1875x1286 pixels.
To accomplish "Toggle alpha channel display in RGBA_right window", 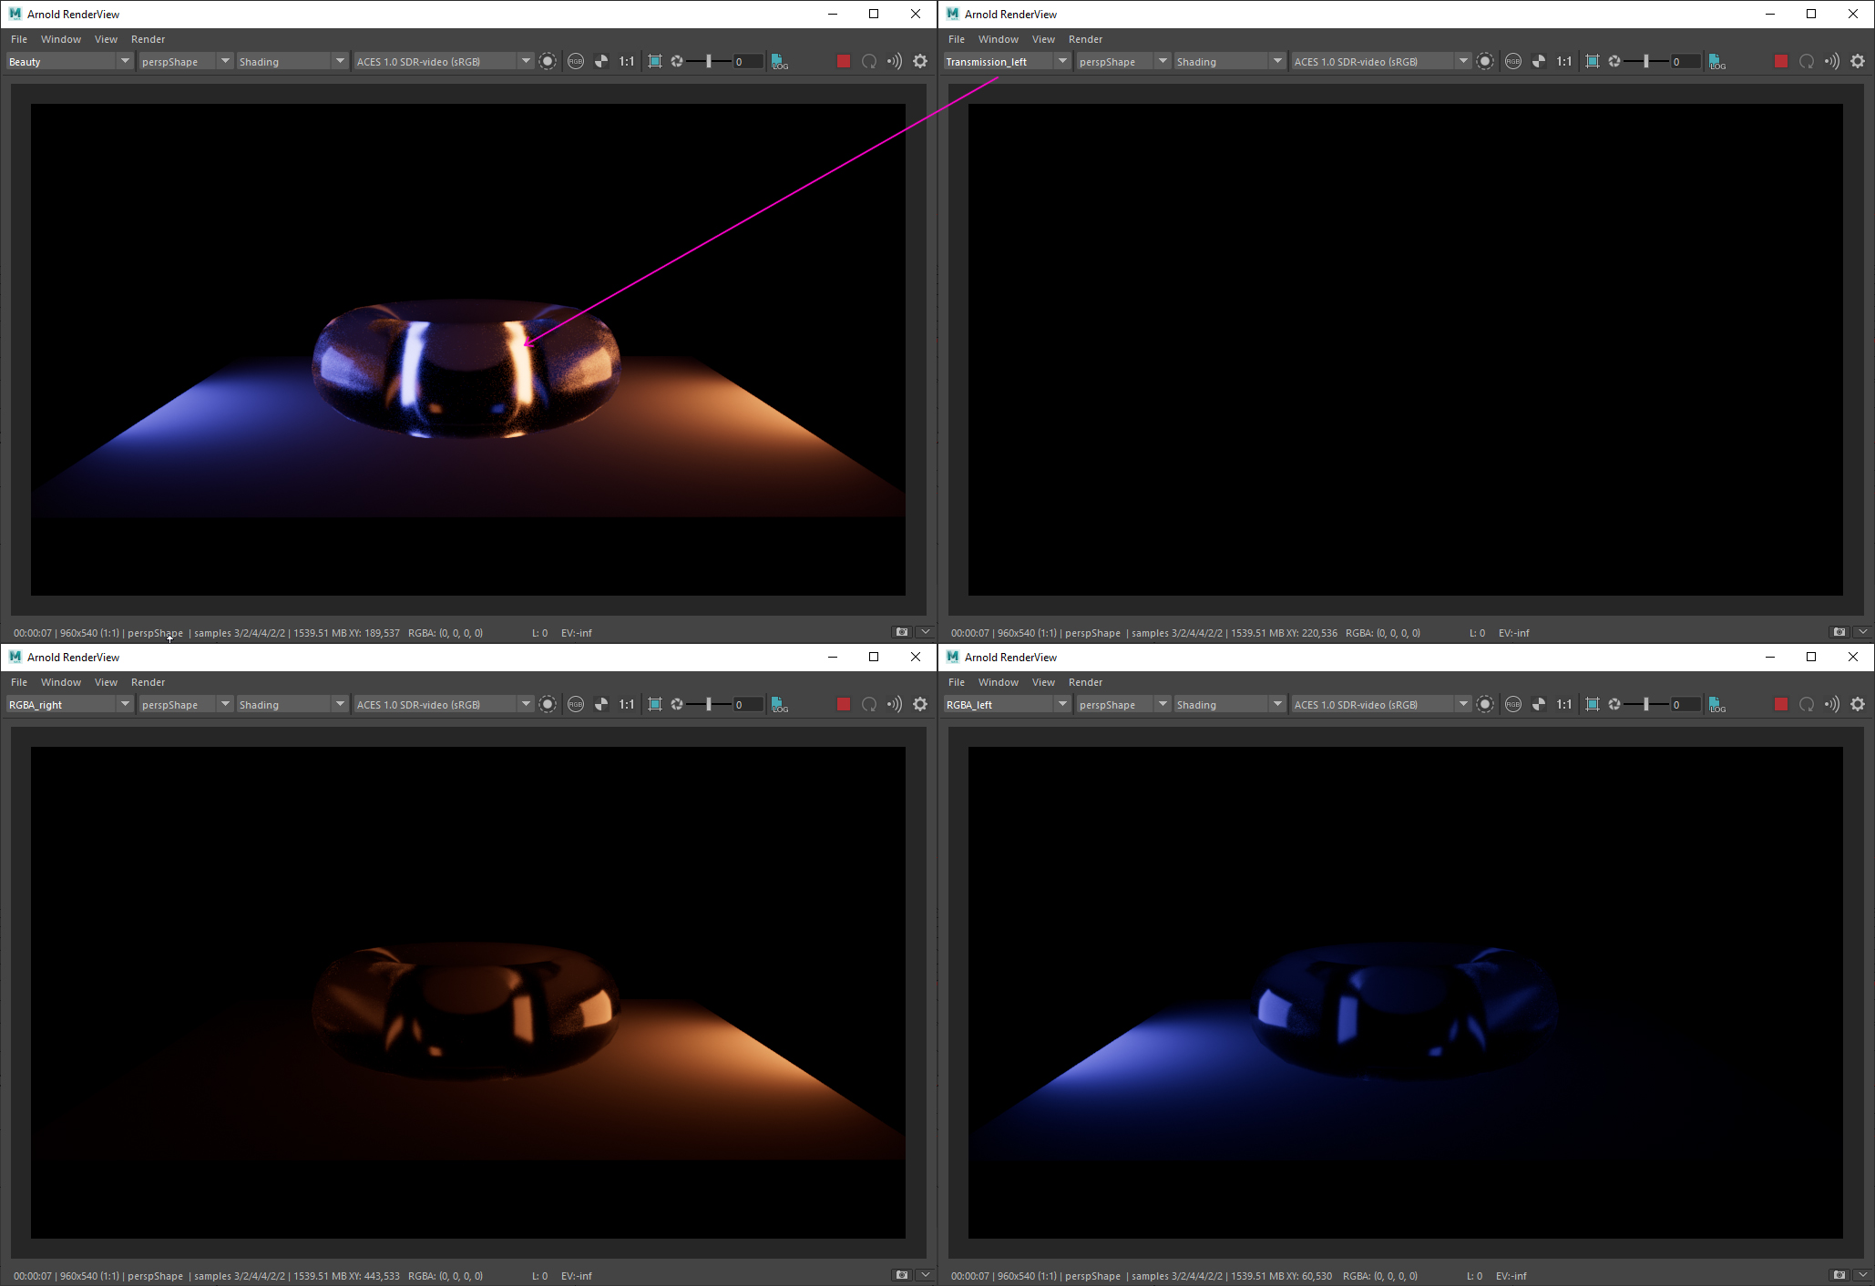I will tap(601, 705).
